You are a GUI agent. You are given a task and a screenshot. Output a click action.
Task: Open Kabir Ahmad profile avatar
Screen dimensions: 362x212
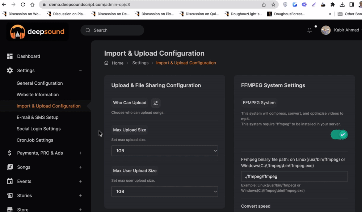point(326,30)
